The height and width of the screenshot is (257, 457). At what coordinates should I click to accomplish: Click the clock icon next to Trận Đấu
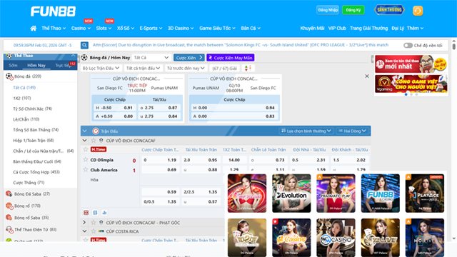tap(95, 131)
